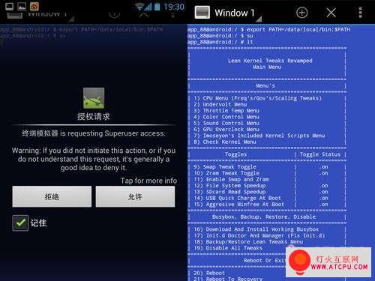Select '3) Throttle Temp Menu' line
Viewport: 375px width, 281px height.
(x=226, y=111)
